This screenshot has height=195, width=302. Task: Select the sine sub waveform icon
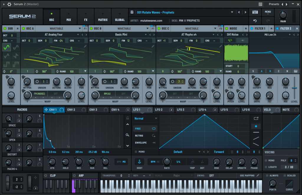6,47
